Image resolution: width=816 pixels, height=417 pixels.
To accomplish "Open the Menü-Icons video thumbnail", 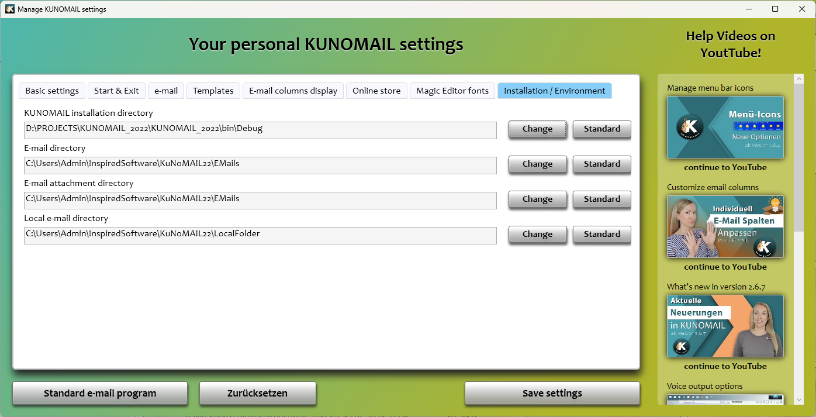I will point(725,127).
